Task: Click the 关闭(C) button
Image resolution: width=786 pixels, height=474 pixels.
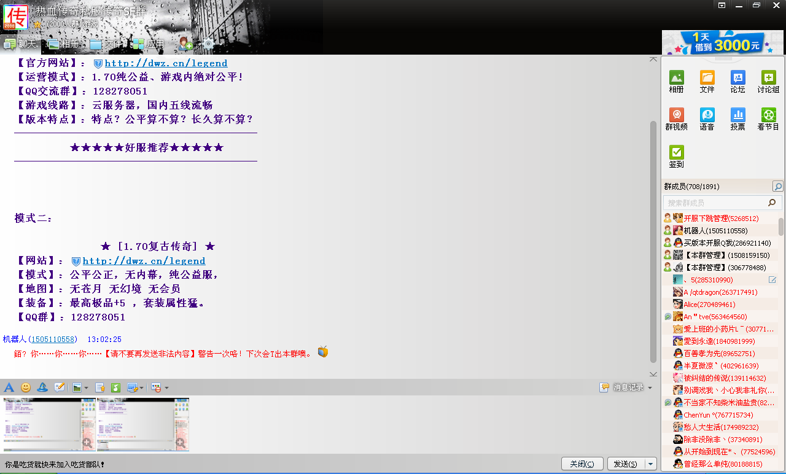Action: (582, 464)
